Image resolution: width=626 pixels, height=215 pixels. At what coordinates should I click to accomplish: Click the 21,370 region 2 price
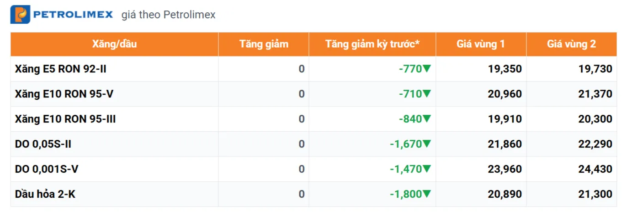(595, 94)
